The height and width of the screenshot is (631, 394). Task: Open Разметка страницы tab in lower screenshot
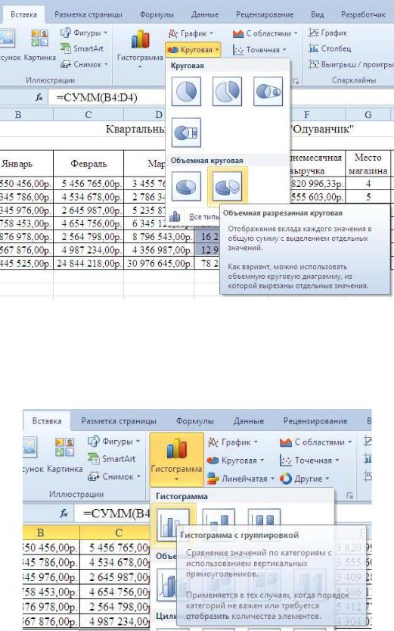(x=119, y=421)
